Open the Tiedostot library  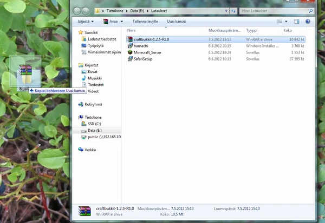(x=95, y=85)
